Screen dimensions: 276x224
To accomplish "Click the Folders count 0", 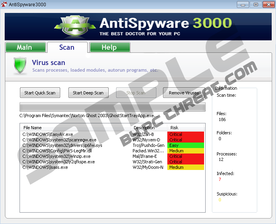I will [x=220, y=139].
